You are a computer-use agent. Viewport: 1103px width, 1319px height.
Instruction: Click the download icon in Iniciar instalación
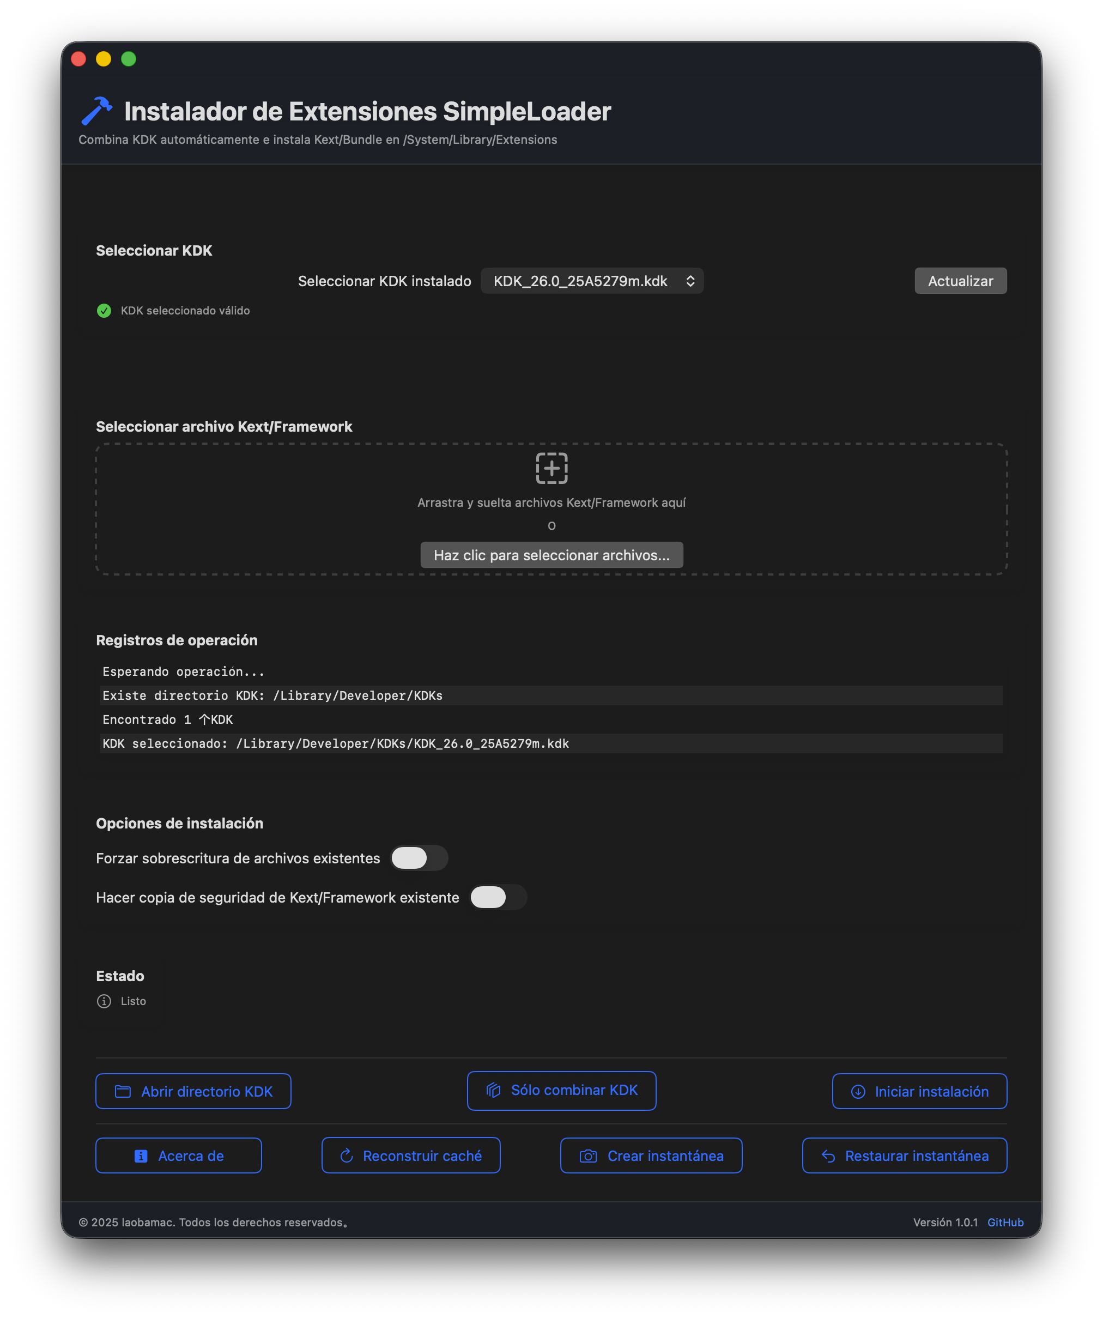[858, 1091]
